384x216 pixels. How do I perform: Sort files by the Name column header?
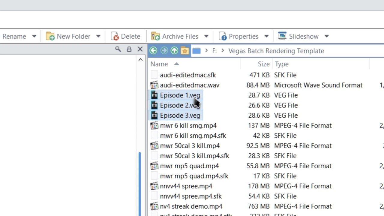159,64
